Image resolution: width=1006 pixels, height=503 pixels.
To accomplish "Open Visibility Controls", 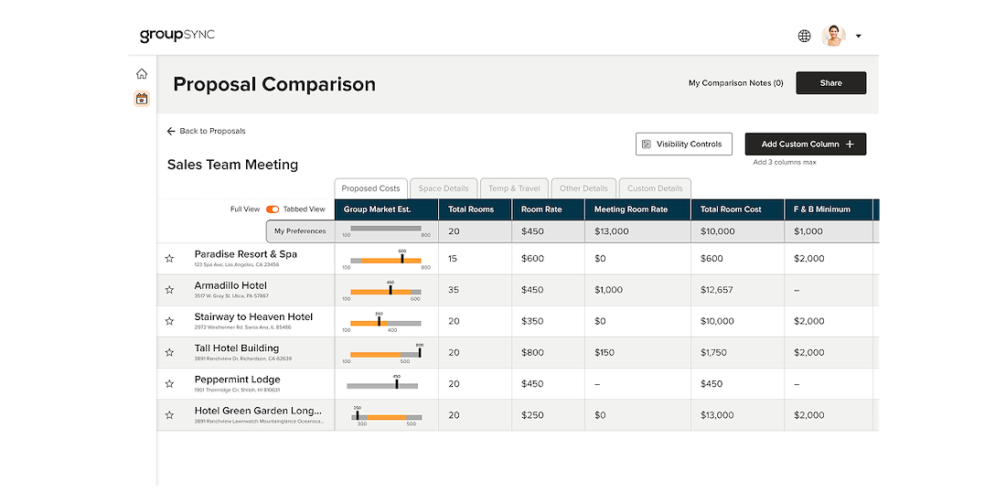I will point(683,144).
